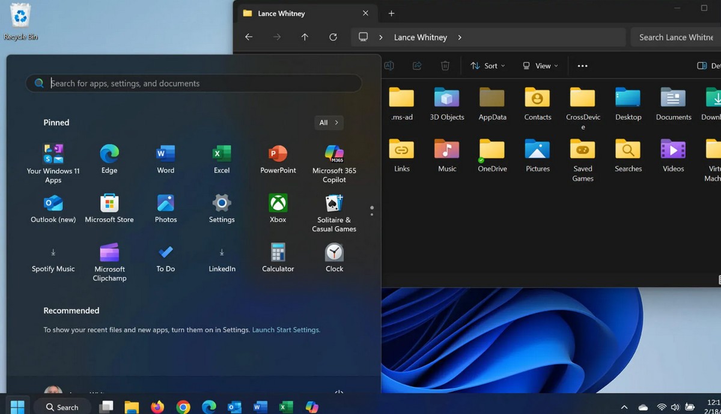
Task: Select the Documents folder
Action: 674,104
